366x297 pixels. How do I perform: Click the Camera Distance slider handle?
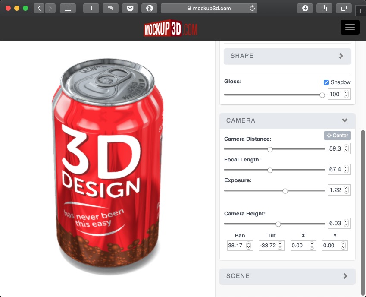click(x=270, y=150)
